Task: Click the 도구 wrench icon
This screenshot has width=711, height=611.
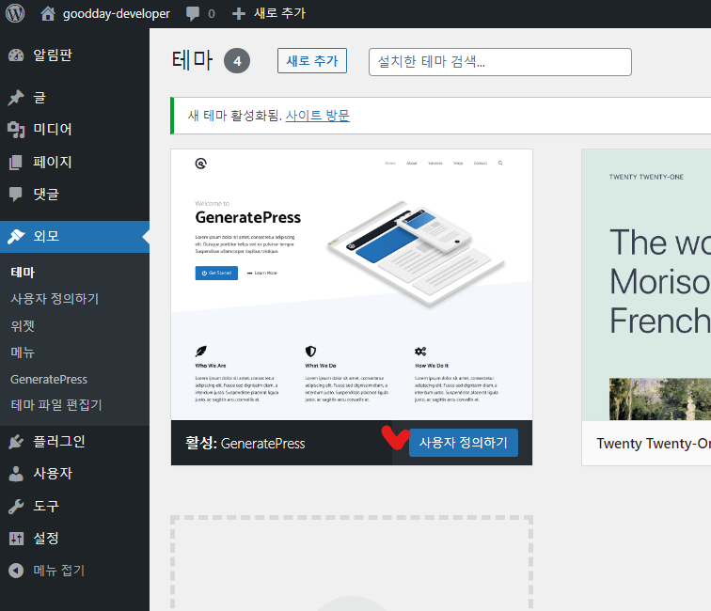Action: point(16,507)
